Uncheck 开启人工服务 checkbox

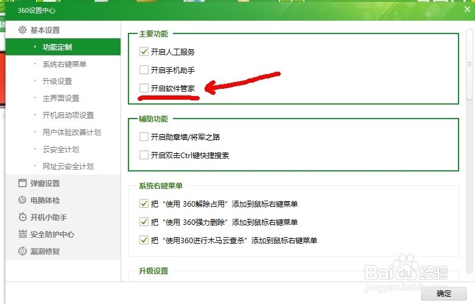[144, 52]
